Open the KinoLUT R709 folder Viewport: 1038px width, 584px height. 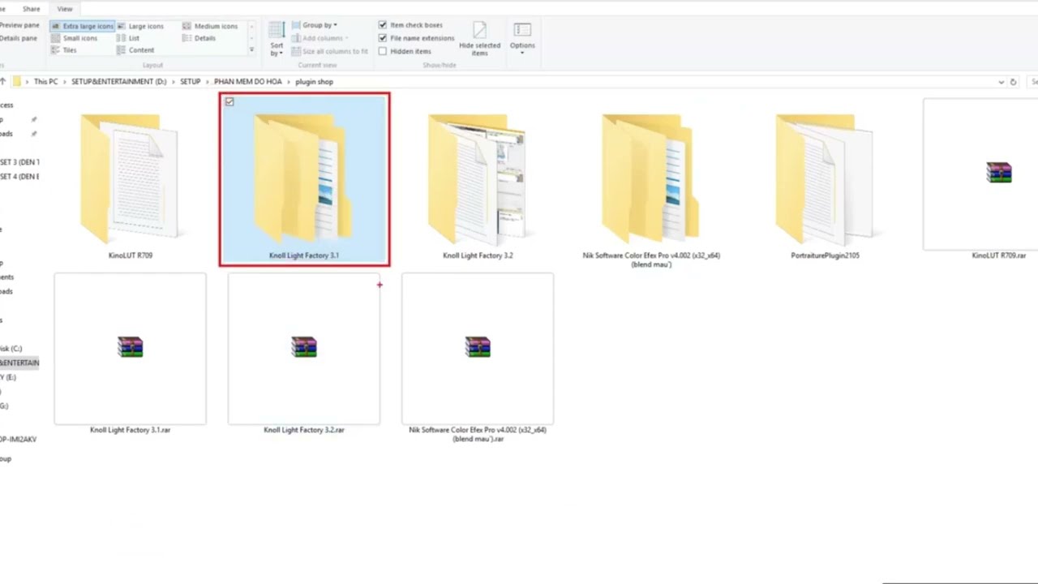130,180
